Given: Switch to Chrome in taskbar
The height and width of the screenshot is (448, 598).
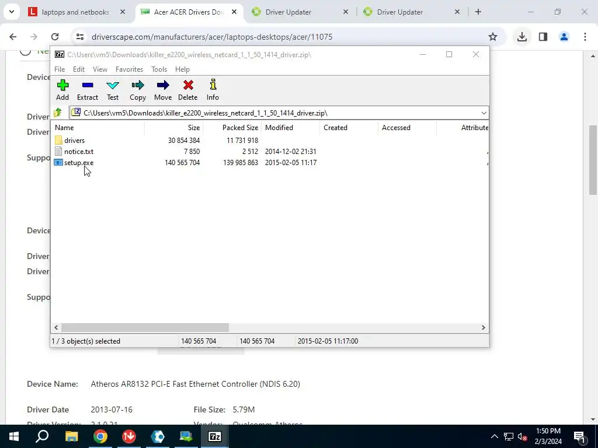Looking at the screenshot, I should coord(100,436).
